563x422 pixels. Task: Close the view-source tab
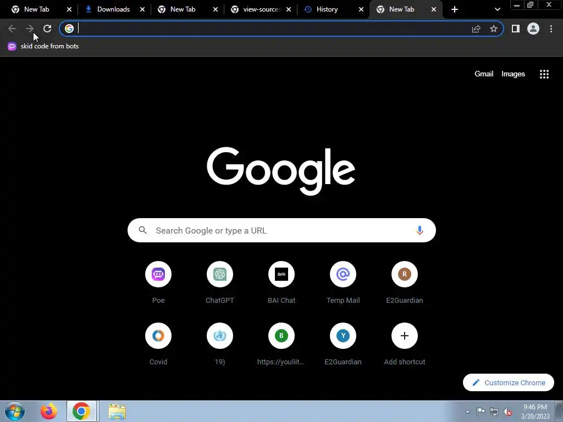tap(288, 9)
